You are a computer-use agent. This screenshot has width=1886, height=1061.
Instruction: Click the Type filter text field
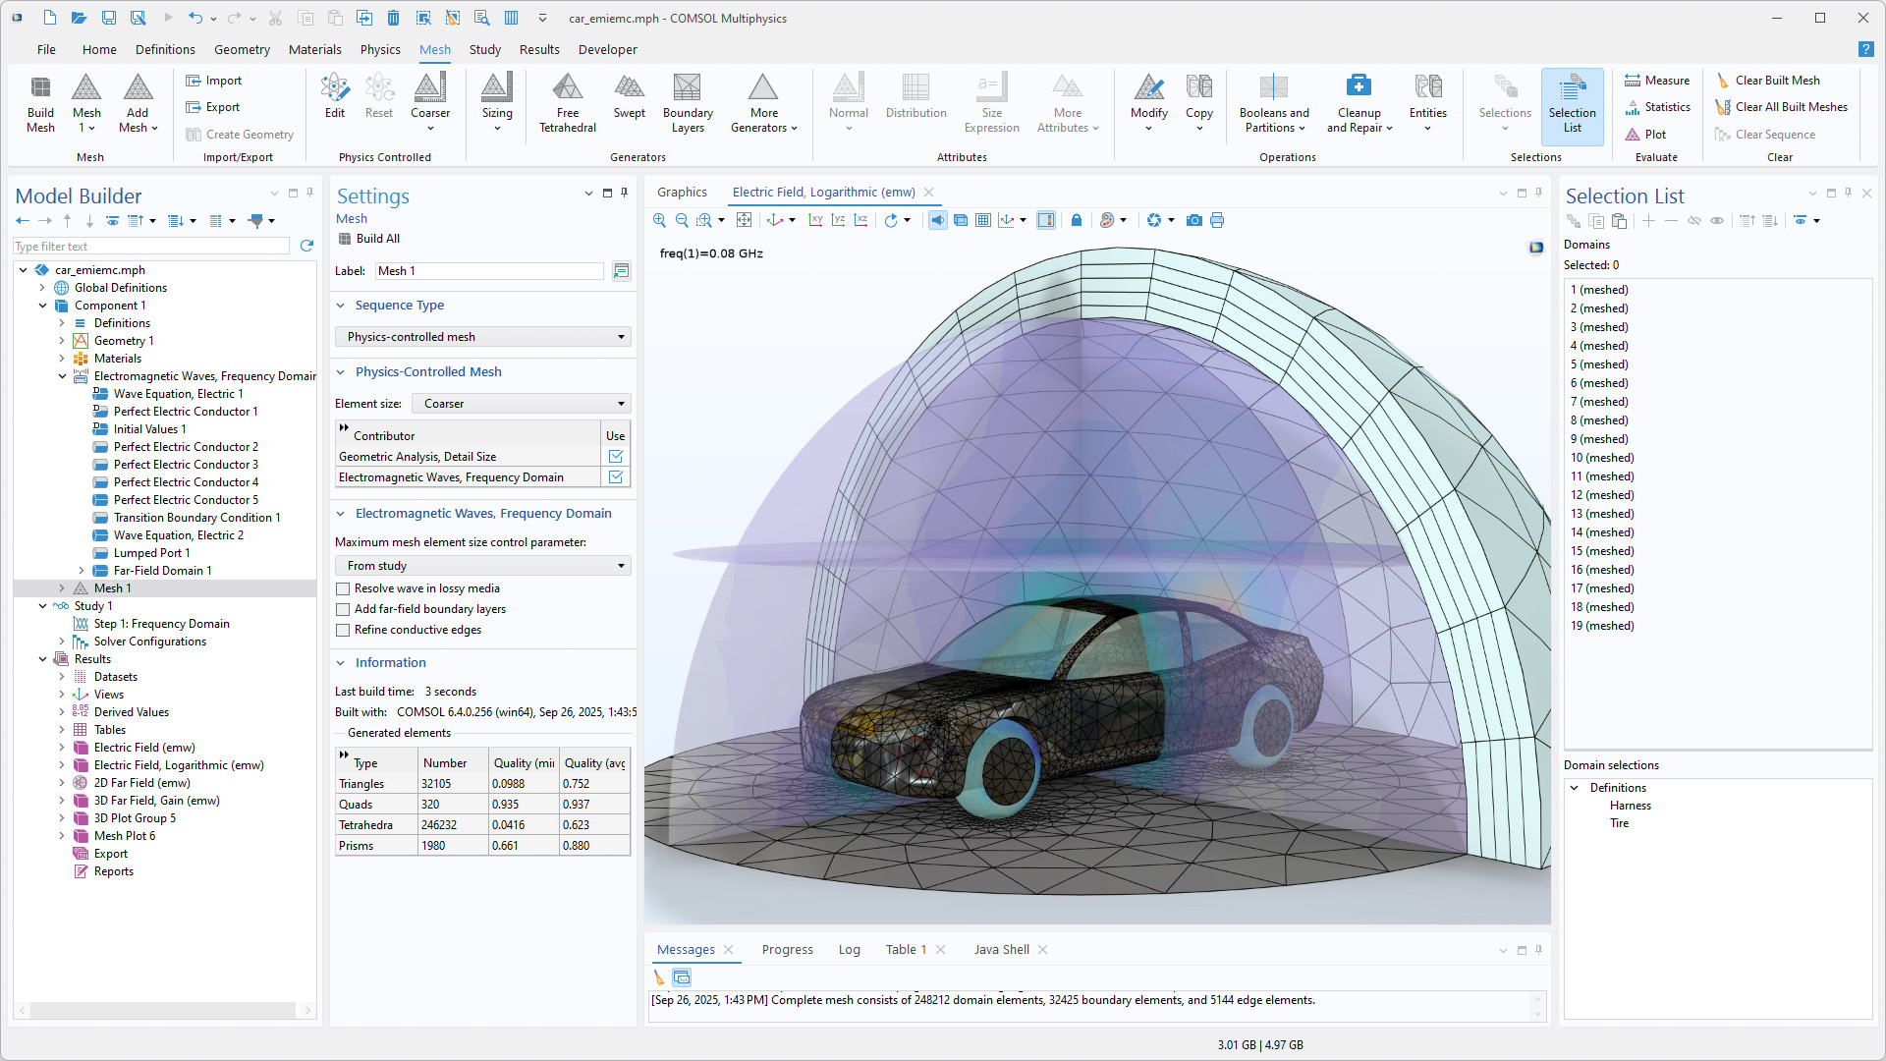coord(152,247)
